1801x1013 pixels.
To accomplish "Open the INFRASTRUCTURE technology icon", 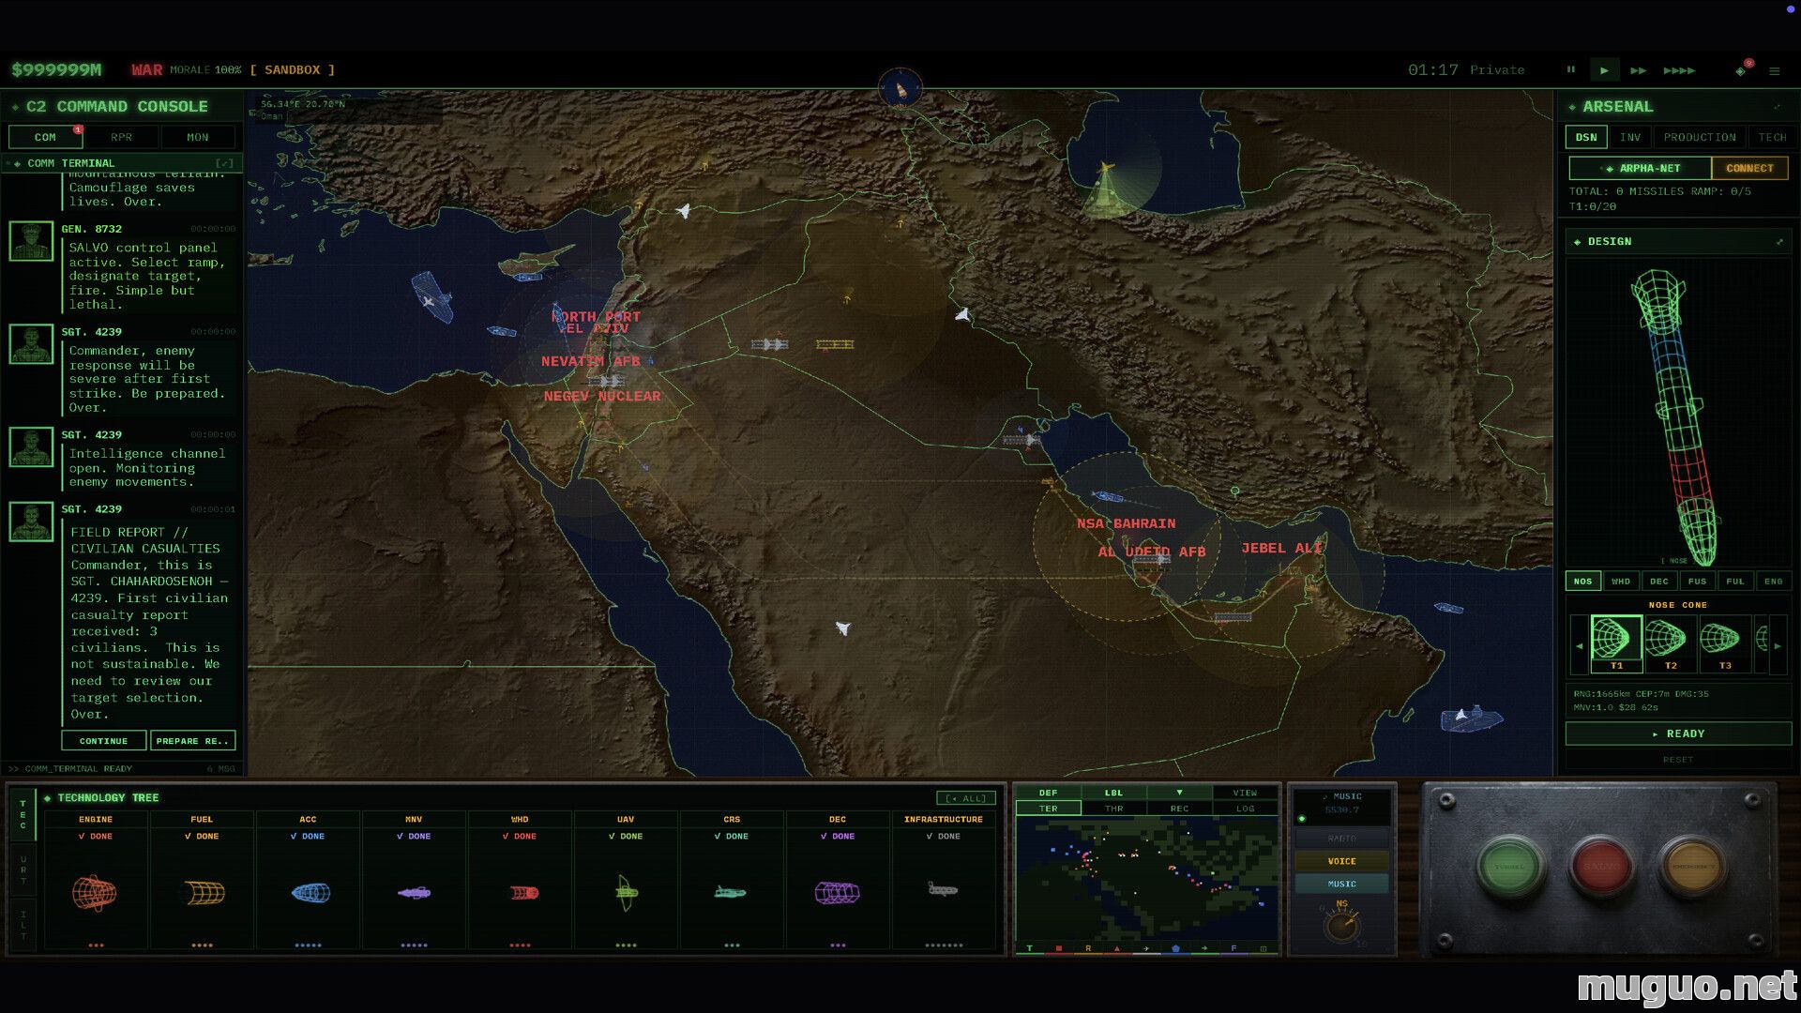I will coord(943,888).
